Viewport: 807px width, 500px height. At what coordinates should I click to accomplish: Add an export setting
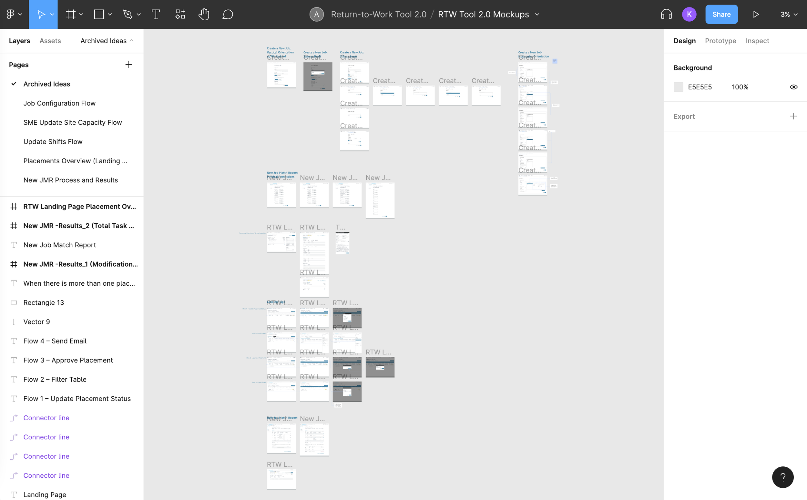click(793, 116)
